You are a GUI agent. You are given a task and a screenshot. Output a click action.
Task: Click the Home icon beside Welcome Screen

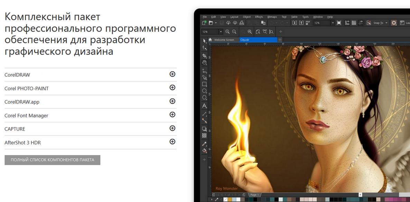(210, 40)
